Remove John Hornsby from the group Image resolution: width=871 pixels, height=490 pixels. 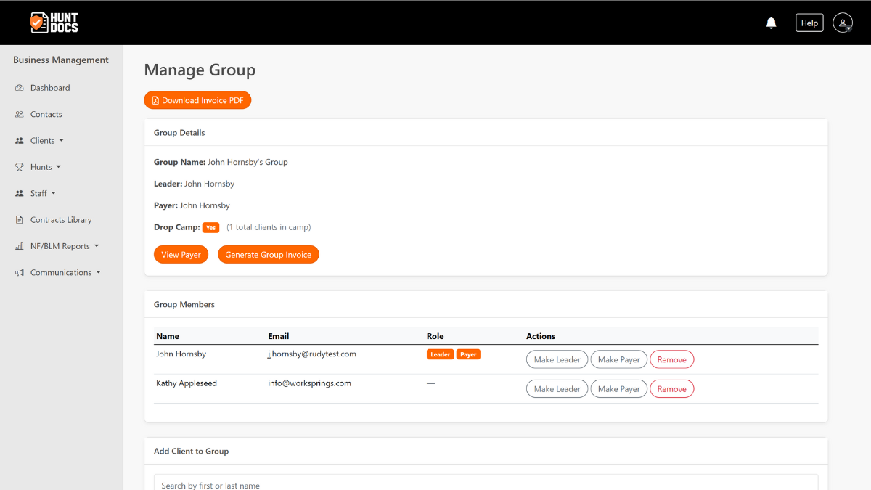point(671,359)
